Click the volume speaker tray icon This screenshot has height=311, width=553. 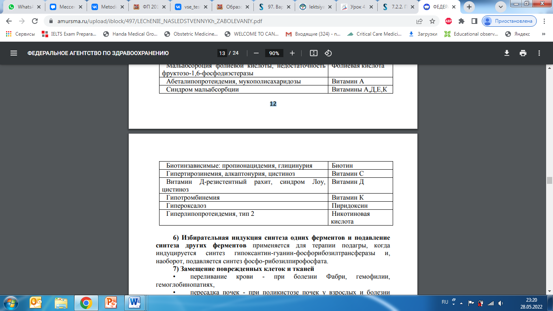click(501, 303)
